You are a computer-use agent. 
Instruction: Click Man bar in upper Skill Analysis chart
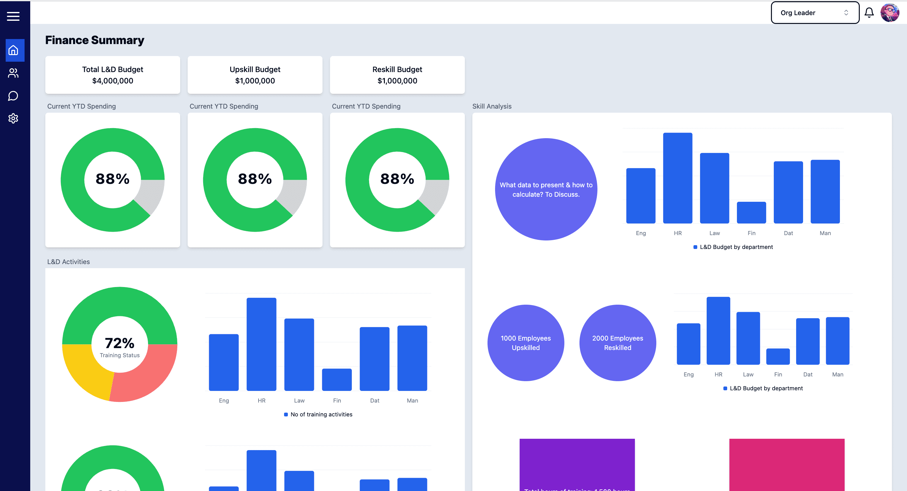tap(825, 191)
